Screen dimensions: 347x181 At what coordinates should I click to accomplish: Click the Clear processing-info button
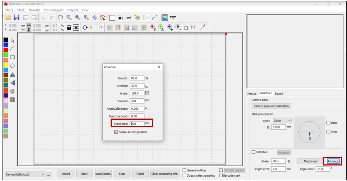[164, 174]
